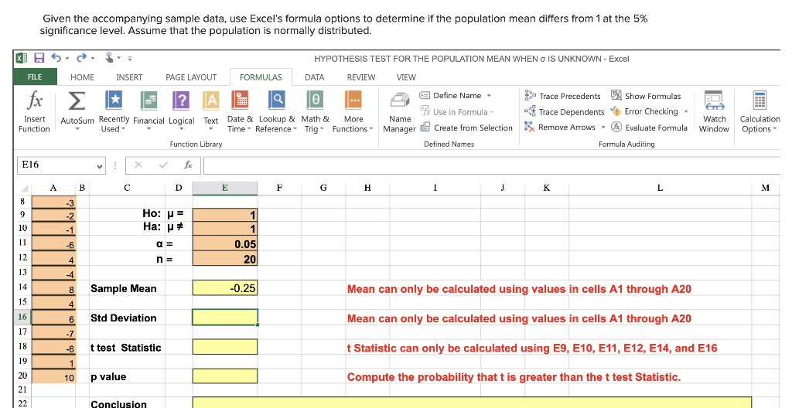
Task: Select row 20 header
Action: point(22,376)
